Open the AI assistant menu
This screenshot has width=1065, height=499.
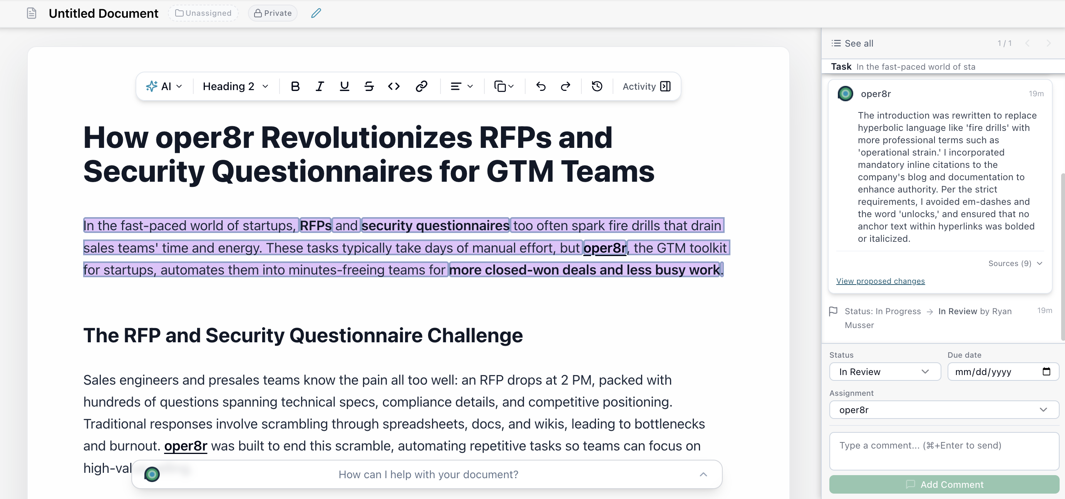click(x=164, y=86)
